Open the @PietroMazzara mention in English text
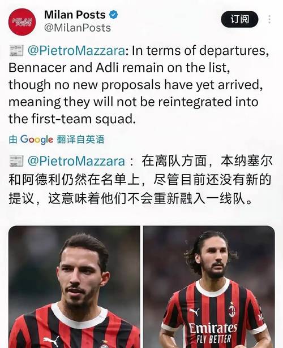The height and width of the screenshot is (348, 283). pos(76,51)
